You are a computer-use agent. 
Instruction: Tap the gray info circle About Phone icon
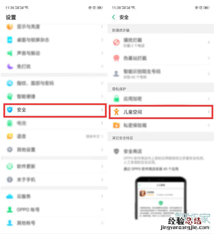[x=10, y=180]
